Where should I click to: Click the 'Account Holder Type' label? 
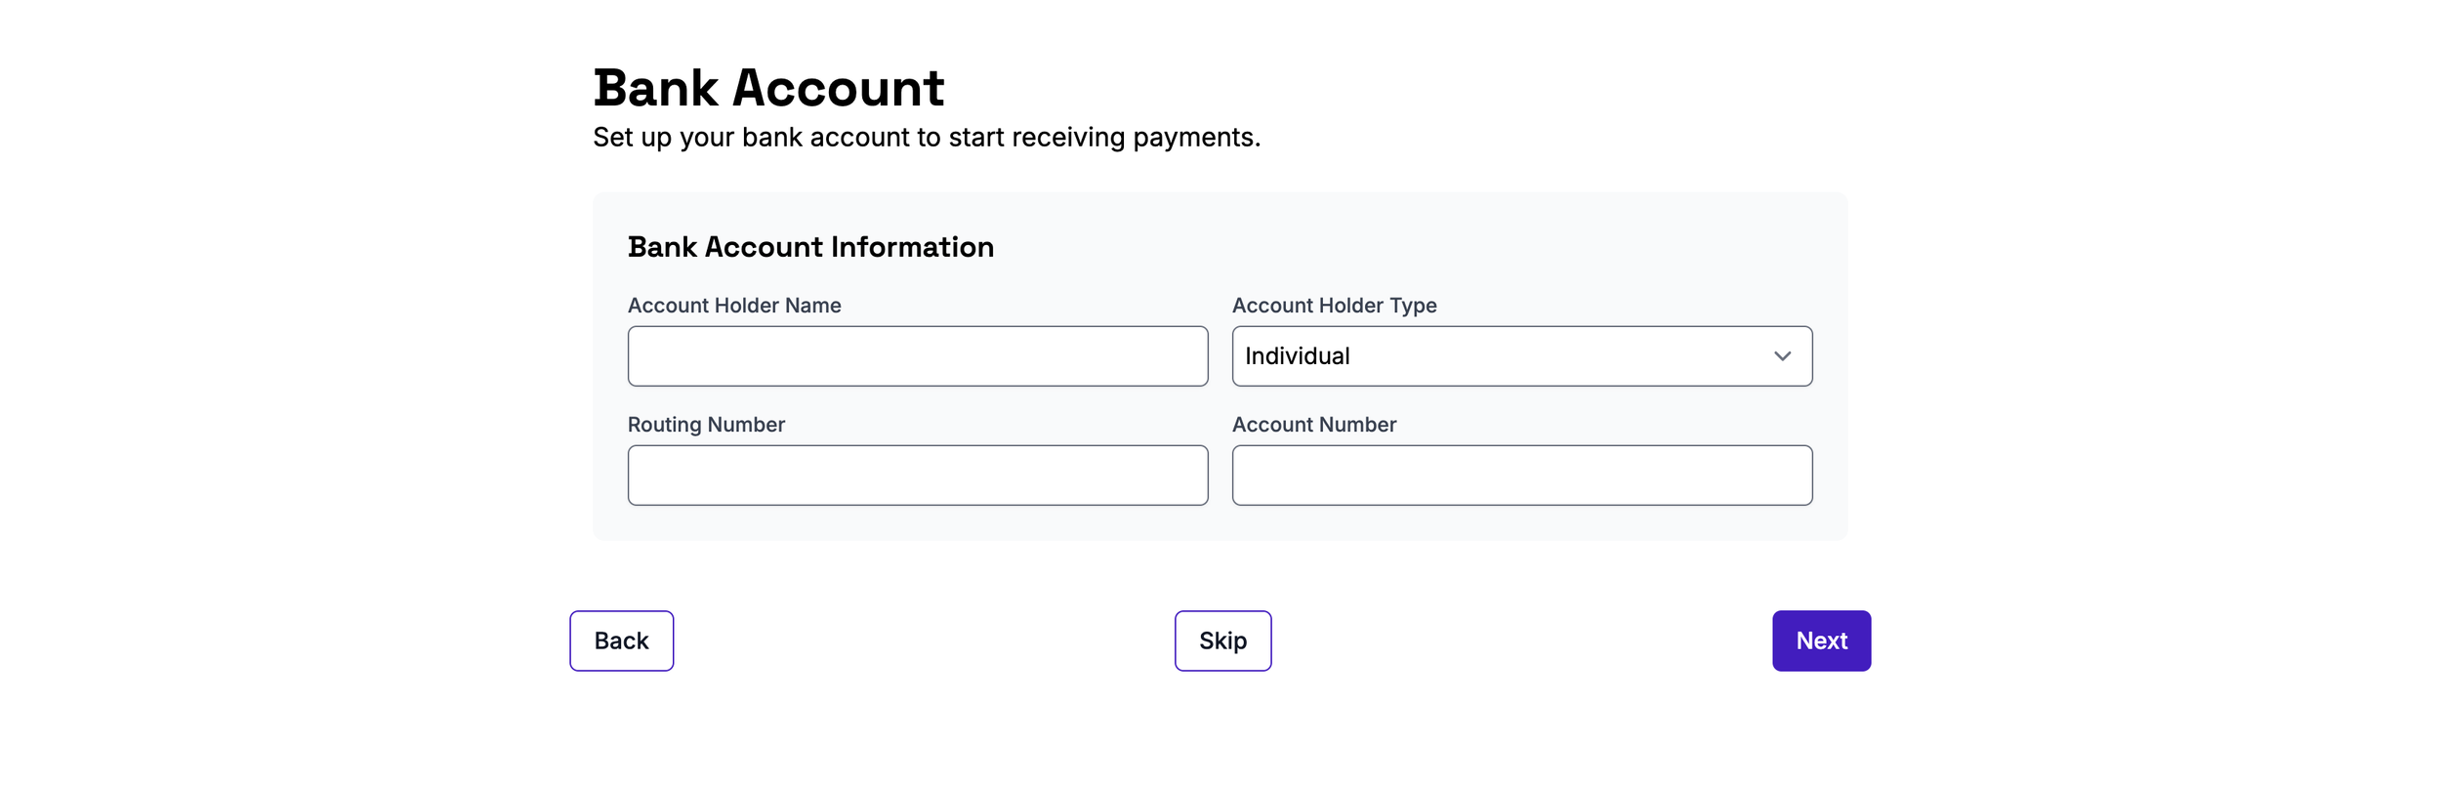point(1334,306)
